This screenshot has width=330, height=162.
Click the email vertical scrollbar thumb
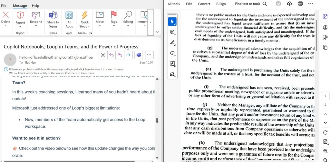pyautogui.click(x=157, y=120)
